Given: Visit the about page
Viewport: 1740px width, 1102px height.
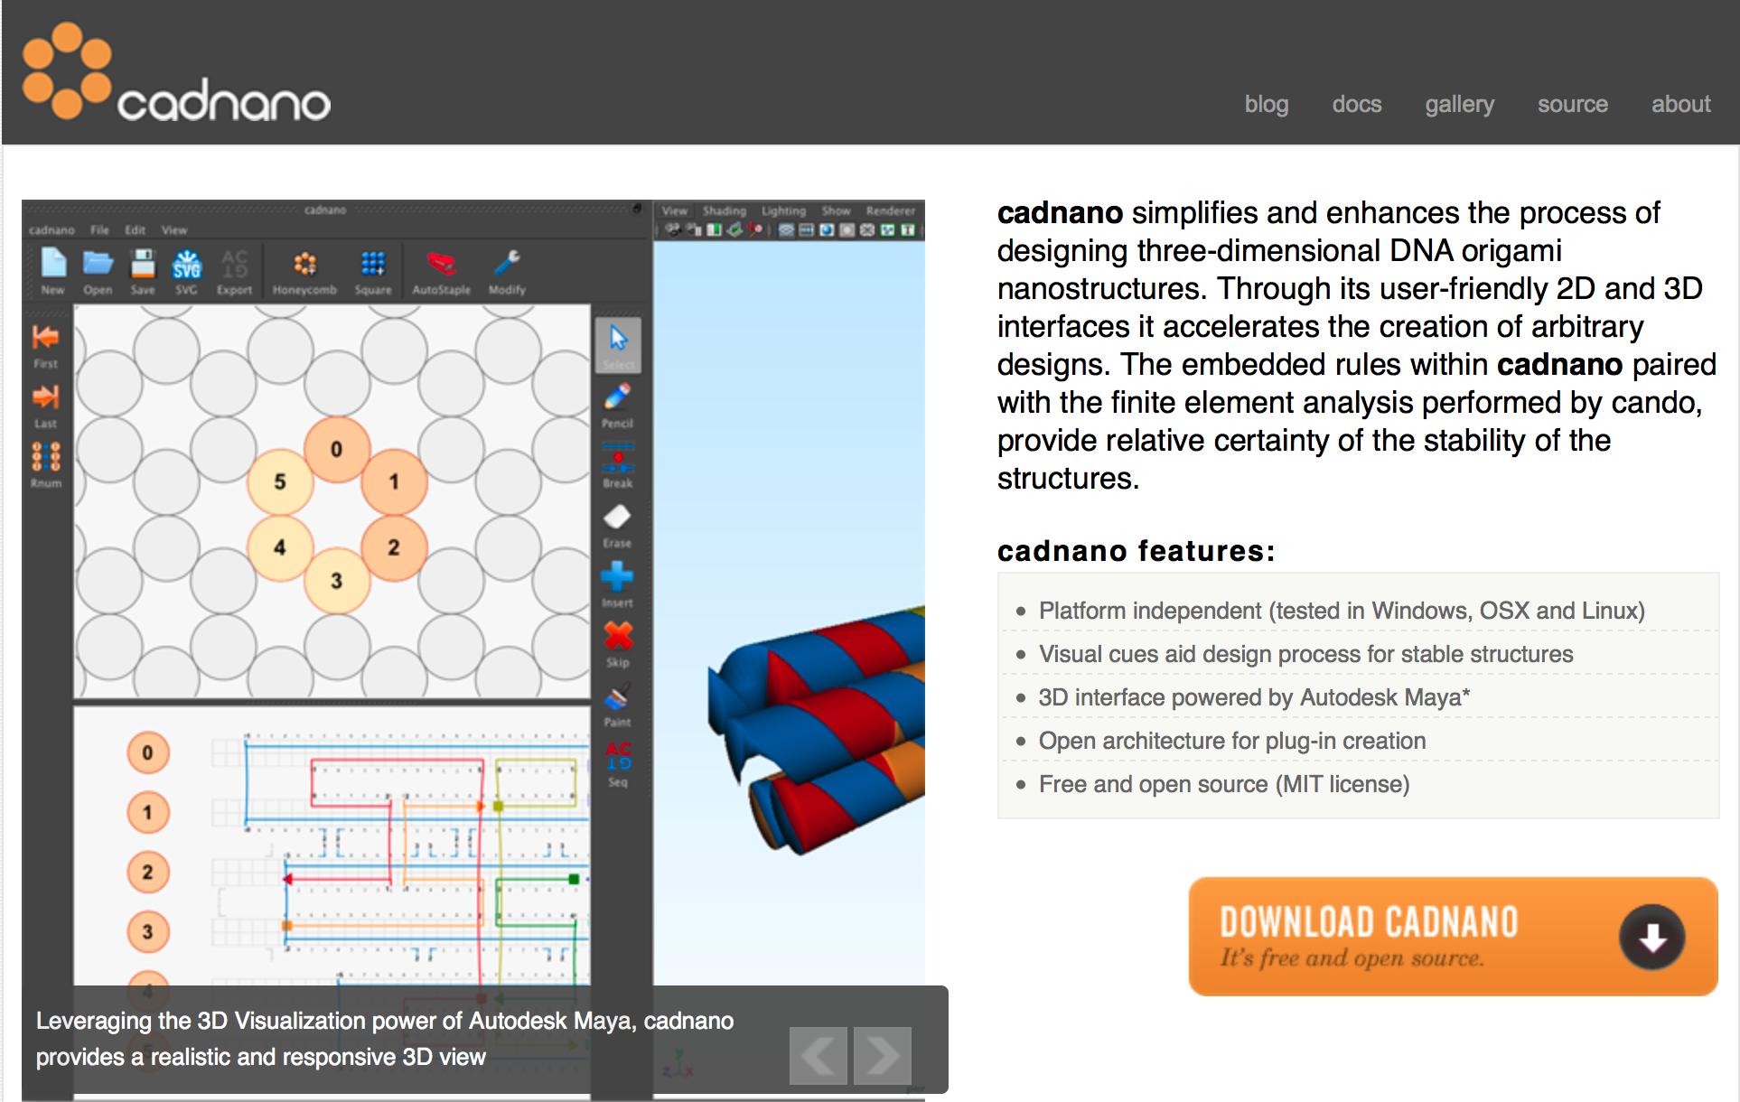Looking at the screenshot, I should pos(1680,104).
